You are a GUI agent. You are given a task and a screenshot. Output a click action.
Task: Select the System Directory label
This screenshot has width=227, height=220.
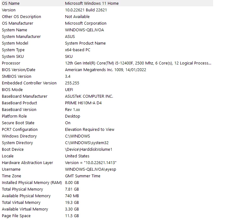pyautogui.click(x=17, y=143)
